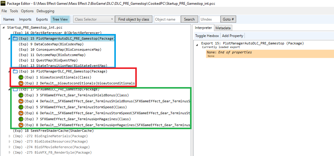
Task: Select ObjectReferencer_0 export 14
Action: click(x=57, y=33)
